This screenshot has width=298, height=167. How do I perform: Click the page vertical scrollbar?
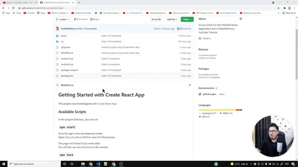coord(297,54)
